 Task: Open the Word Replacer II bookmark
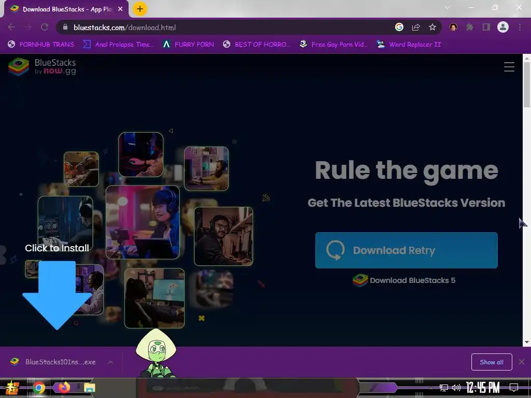(409, 45)
